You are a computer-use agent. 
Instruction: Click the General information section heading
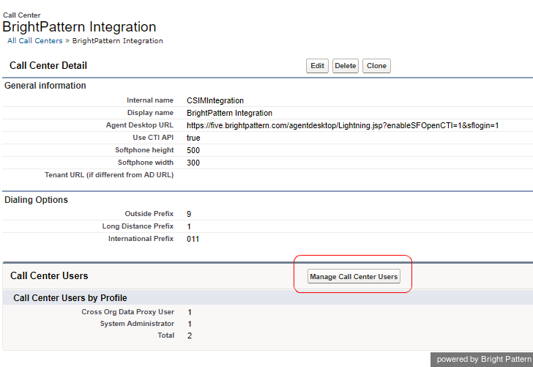[x=45, y=86]
